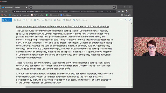The image size is (166, 93).
Task: Open the TeamLG Zoom bookmark
Action: [66, 15]
